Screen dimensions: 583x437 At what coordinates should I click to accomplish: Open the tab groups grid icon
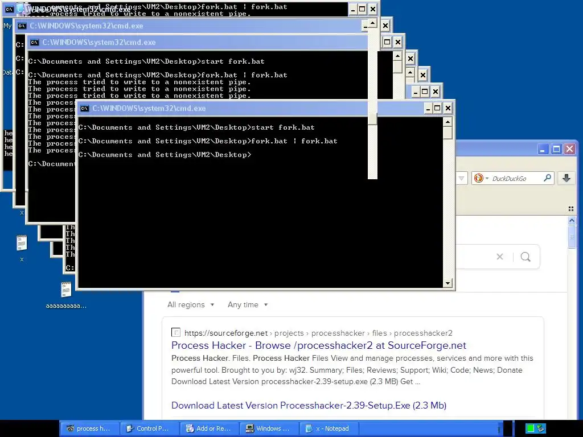pos(571,209)
